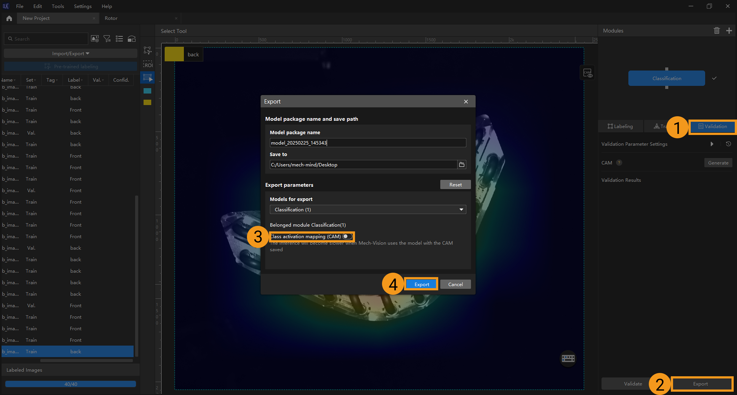Toggle Class activation mapping (CAM) switch

pos(347,236)
